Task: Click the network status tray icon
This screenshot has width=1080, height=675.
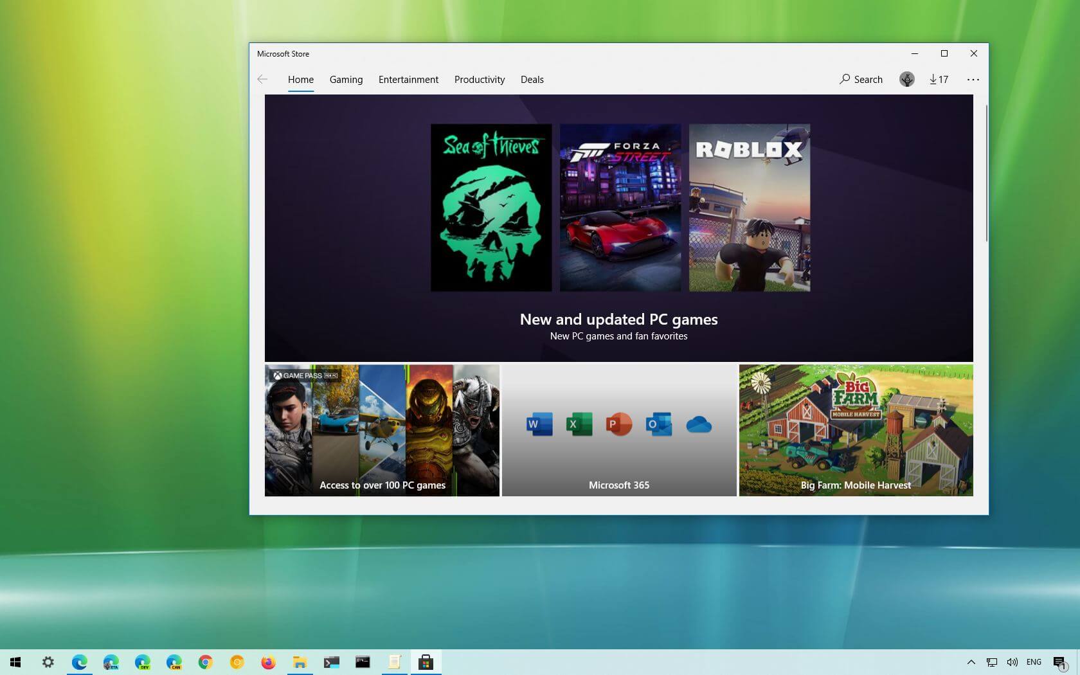Action: coord(991,662)
